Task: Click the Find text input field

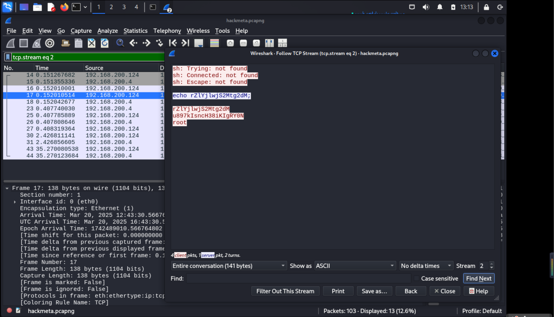Action: pyautogui.click(x=299, y=278)
